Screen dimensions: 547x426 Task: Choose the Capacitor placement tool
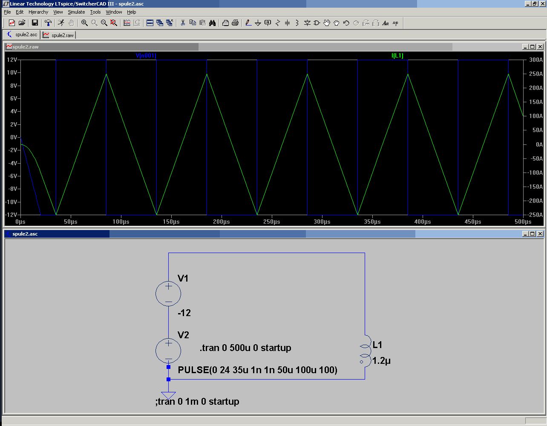click(288, 23)
